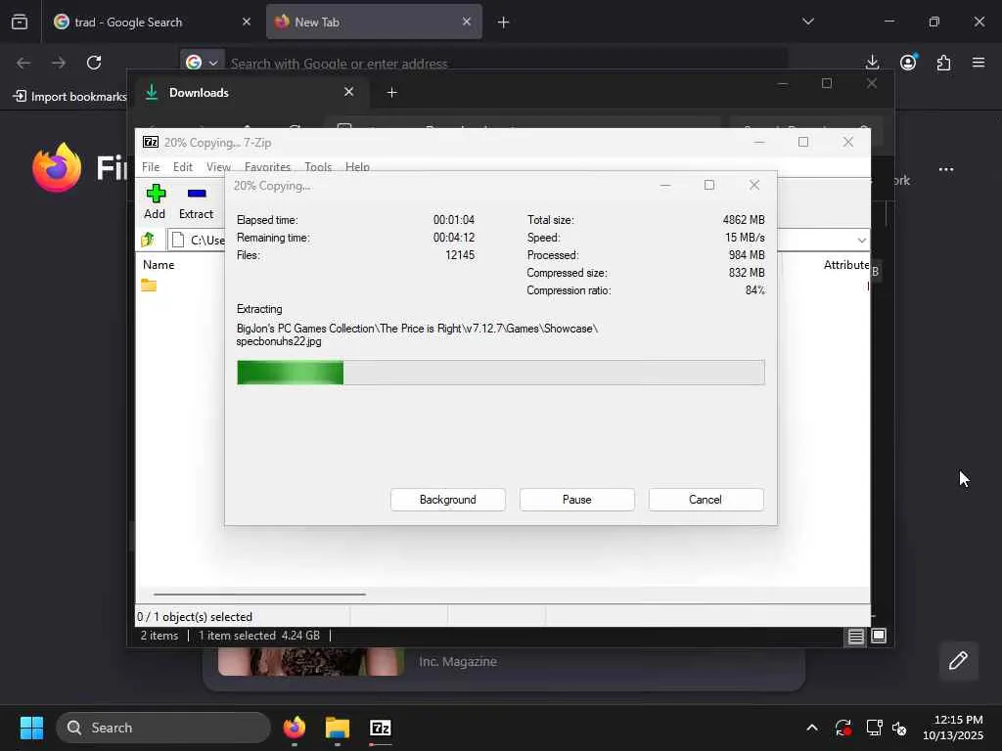Open File Explorer from the taskbar
The height and width of the screenshot is (751, 1002).
[338, 728]
